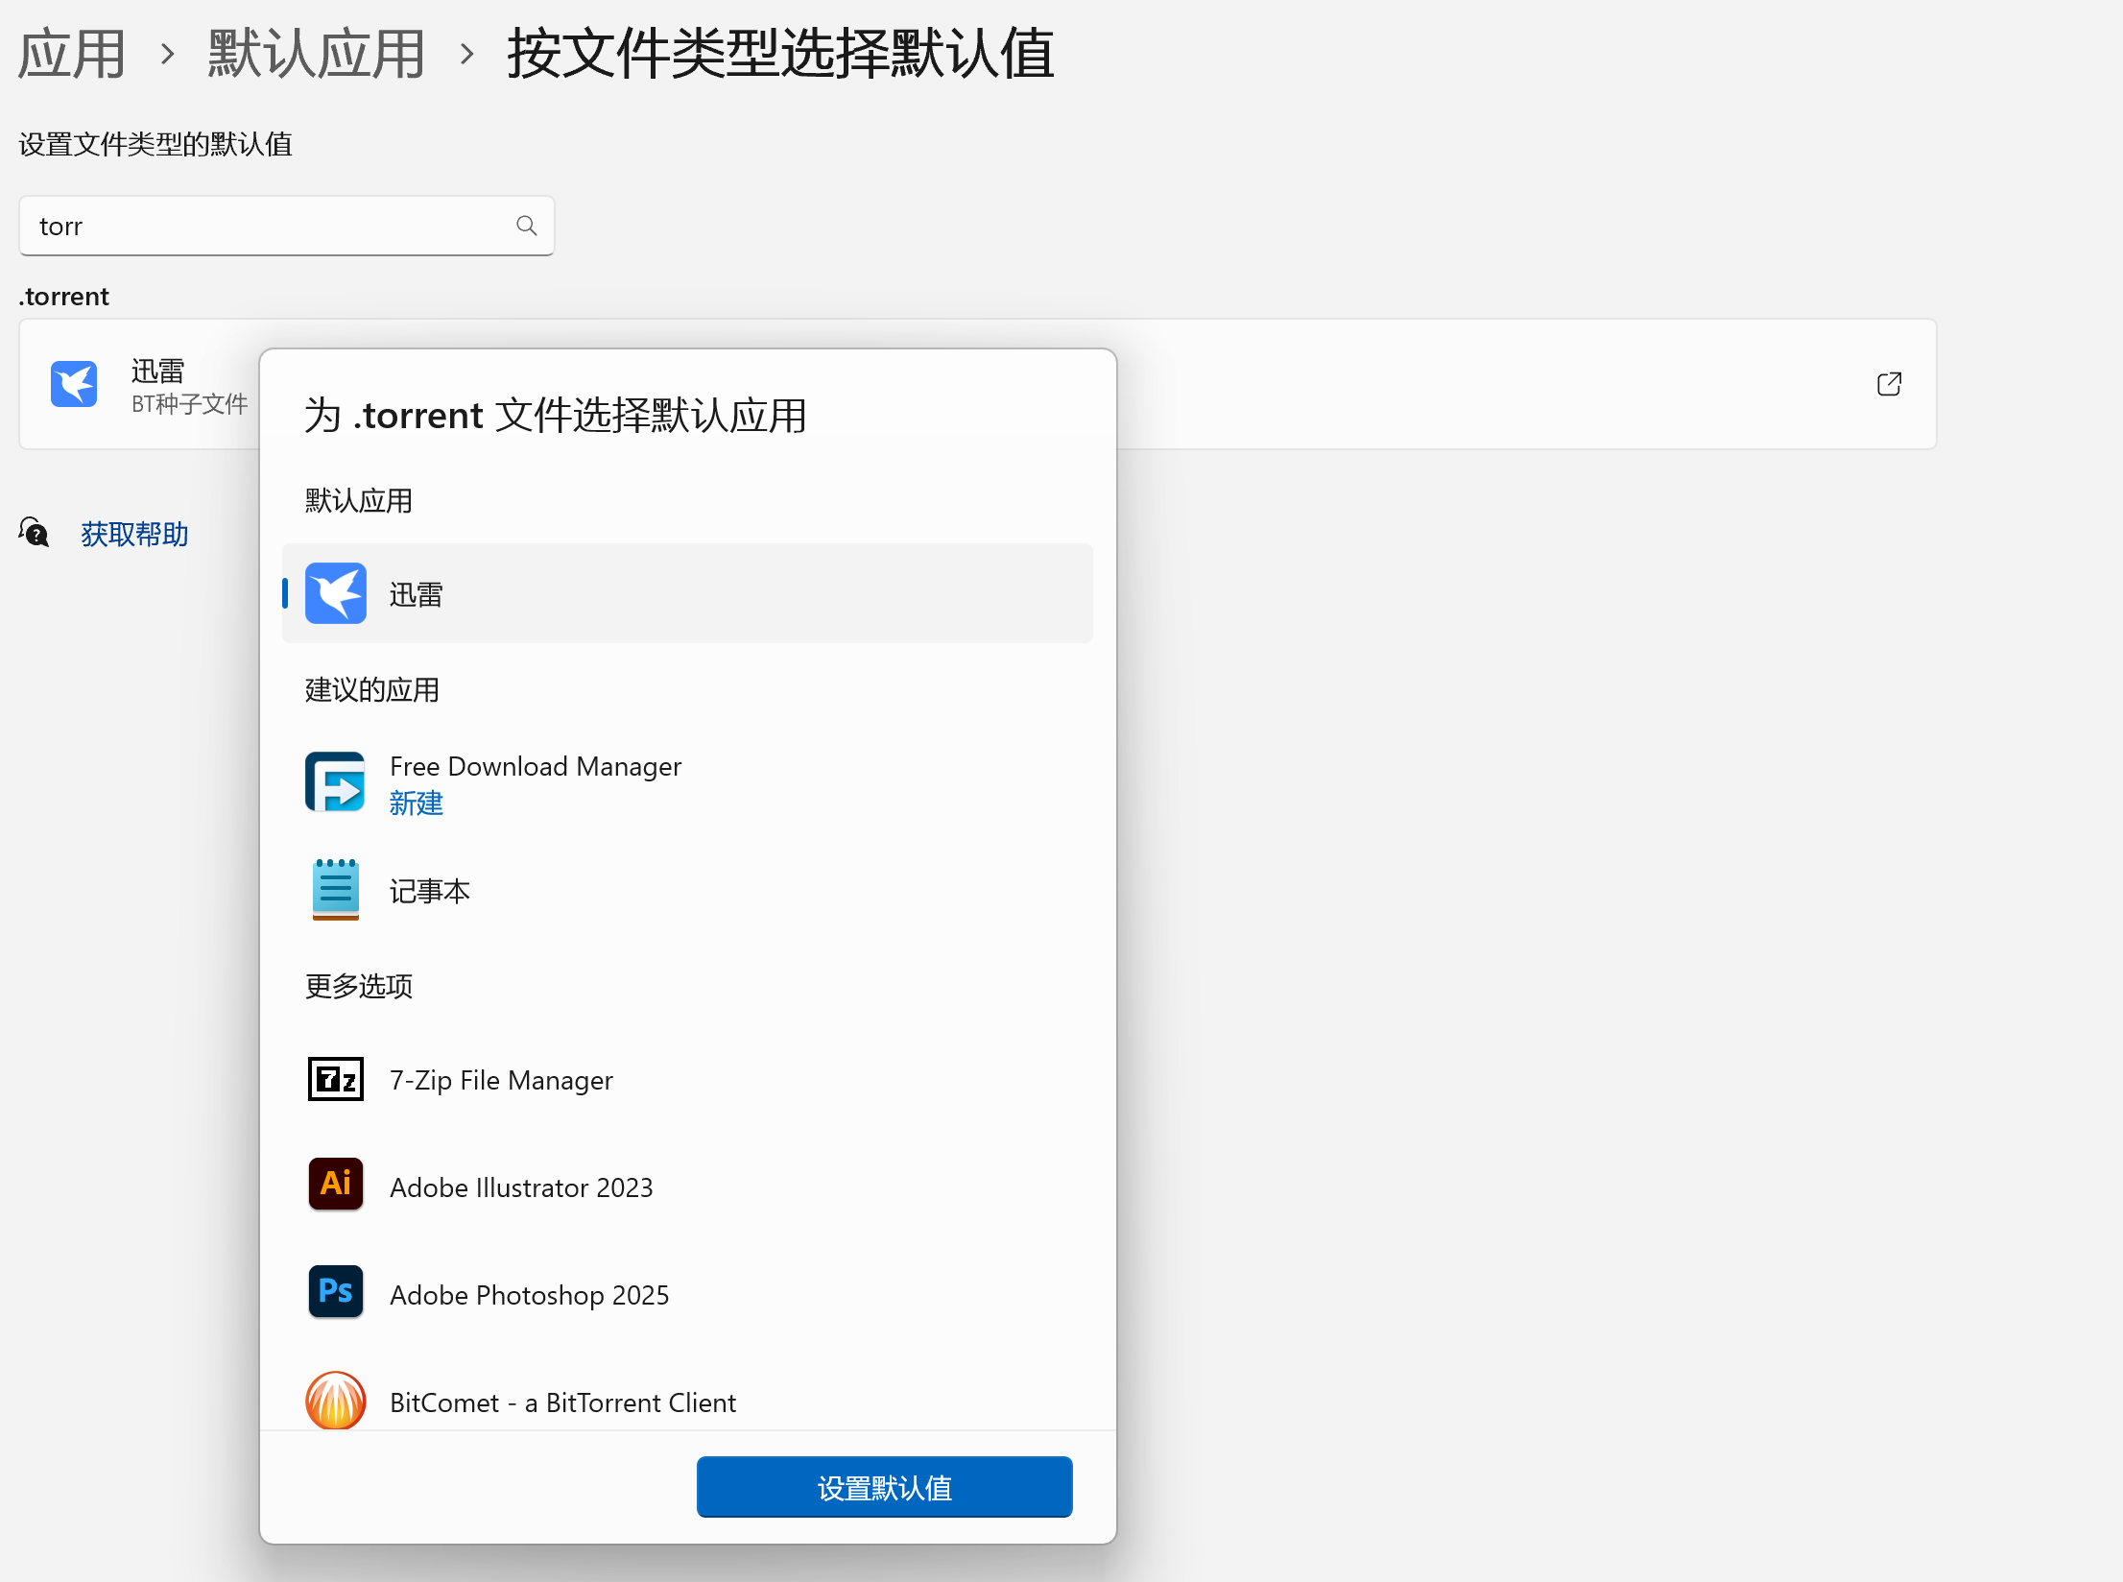Click the 新建 link under Free Download Manager

click(417, 803)
